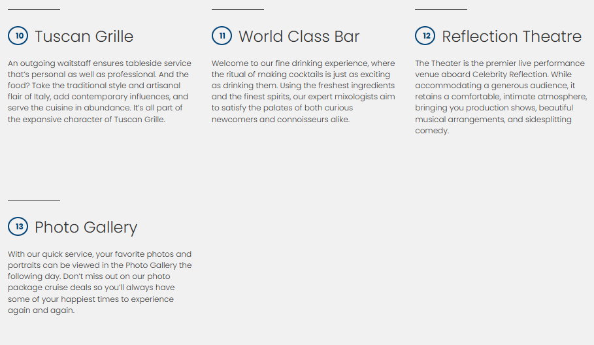594x345 pixels.
Task: Click the Photo Gallery quick service description
Action: click(x=99, y=282)
